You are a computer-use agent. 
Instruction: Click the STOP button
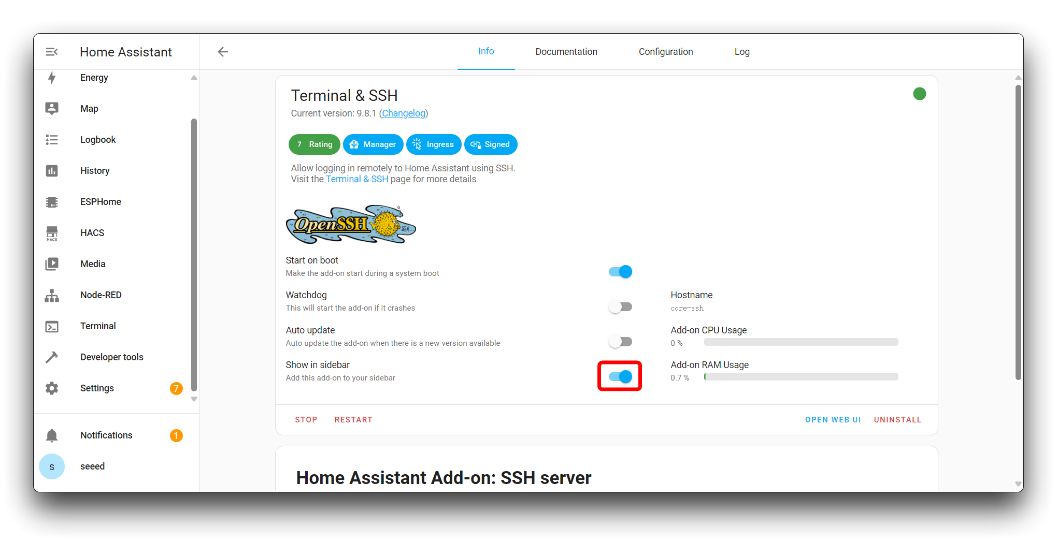[306, 420]
